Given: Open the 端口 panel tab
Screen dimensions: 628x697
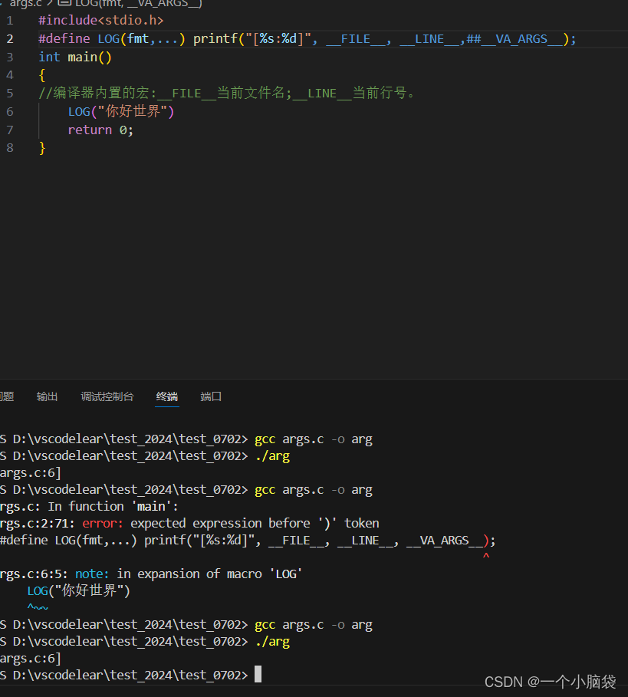Looking at the screenshot, I should (x=211, y=396).
